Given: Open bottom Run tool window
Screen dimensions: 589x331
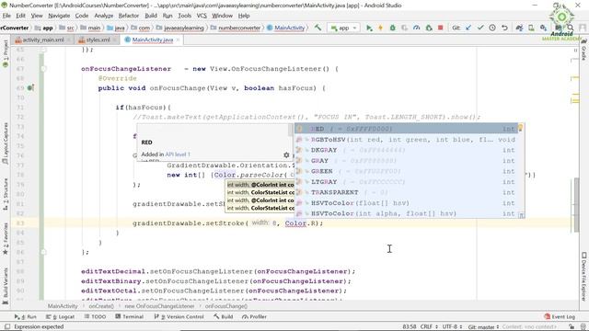Looking at the screenshot, I should click(26, 316).
